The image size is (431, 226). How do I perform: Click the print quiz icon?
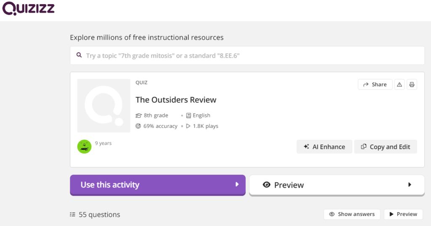pos(412,85)
